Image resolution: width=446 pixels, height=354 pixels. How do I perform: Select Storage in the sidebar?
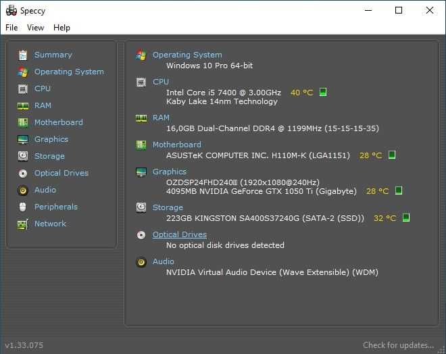pyautogui.click(x=49, y=156)
